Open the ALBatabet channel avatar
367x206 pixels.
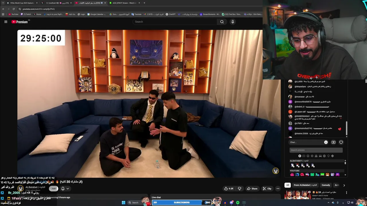20,189
